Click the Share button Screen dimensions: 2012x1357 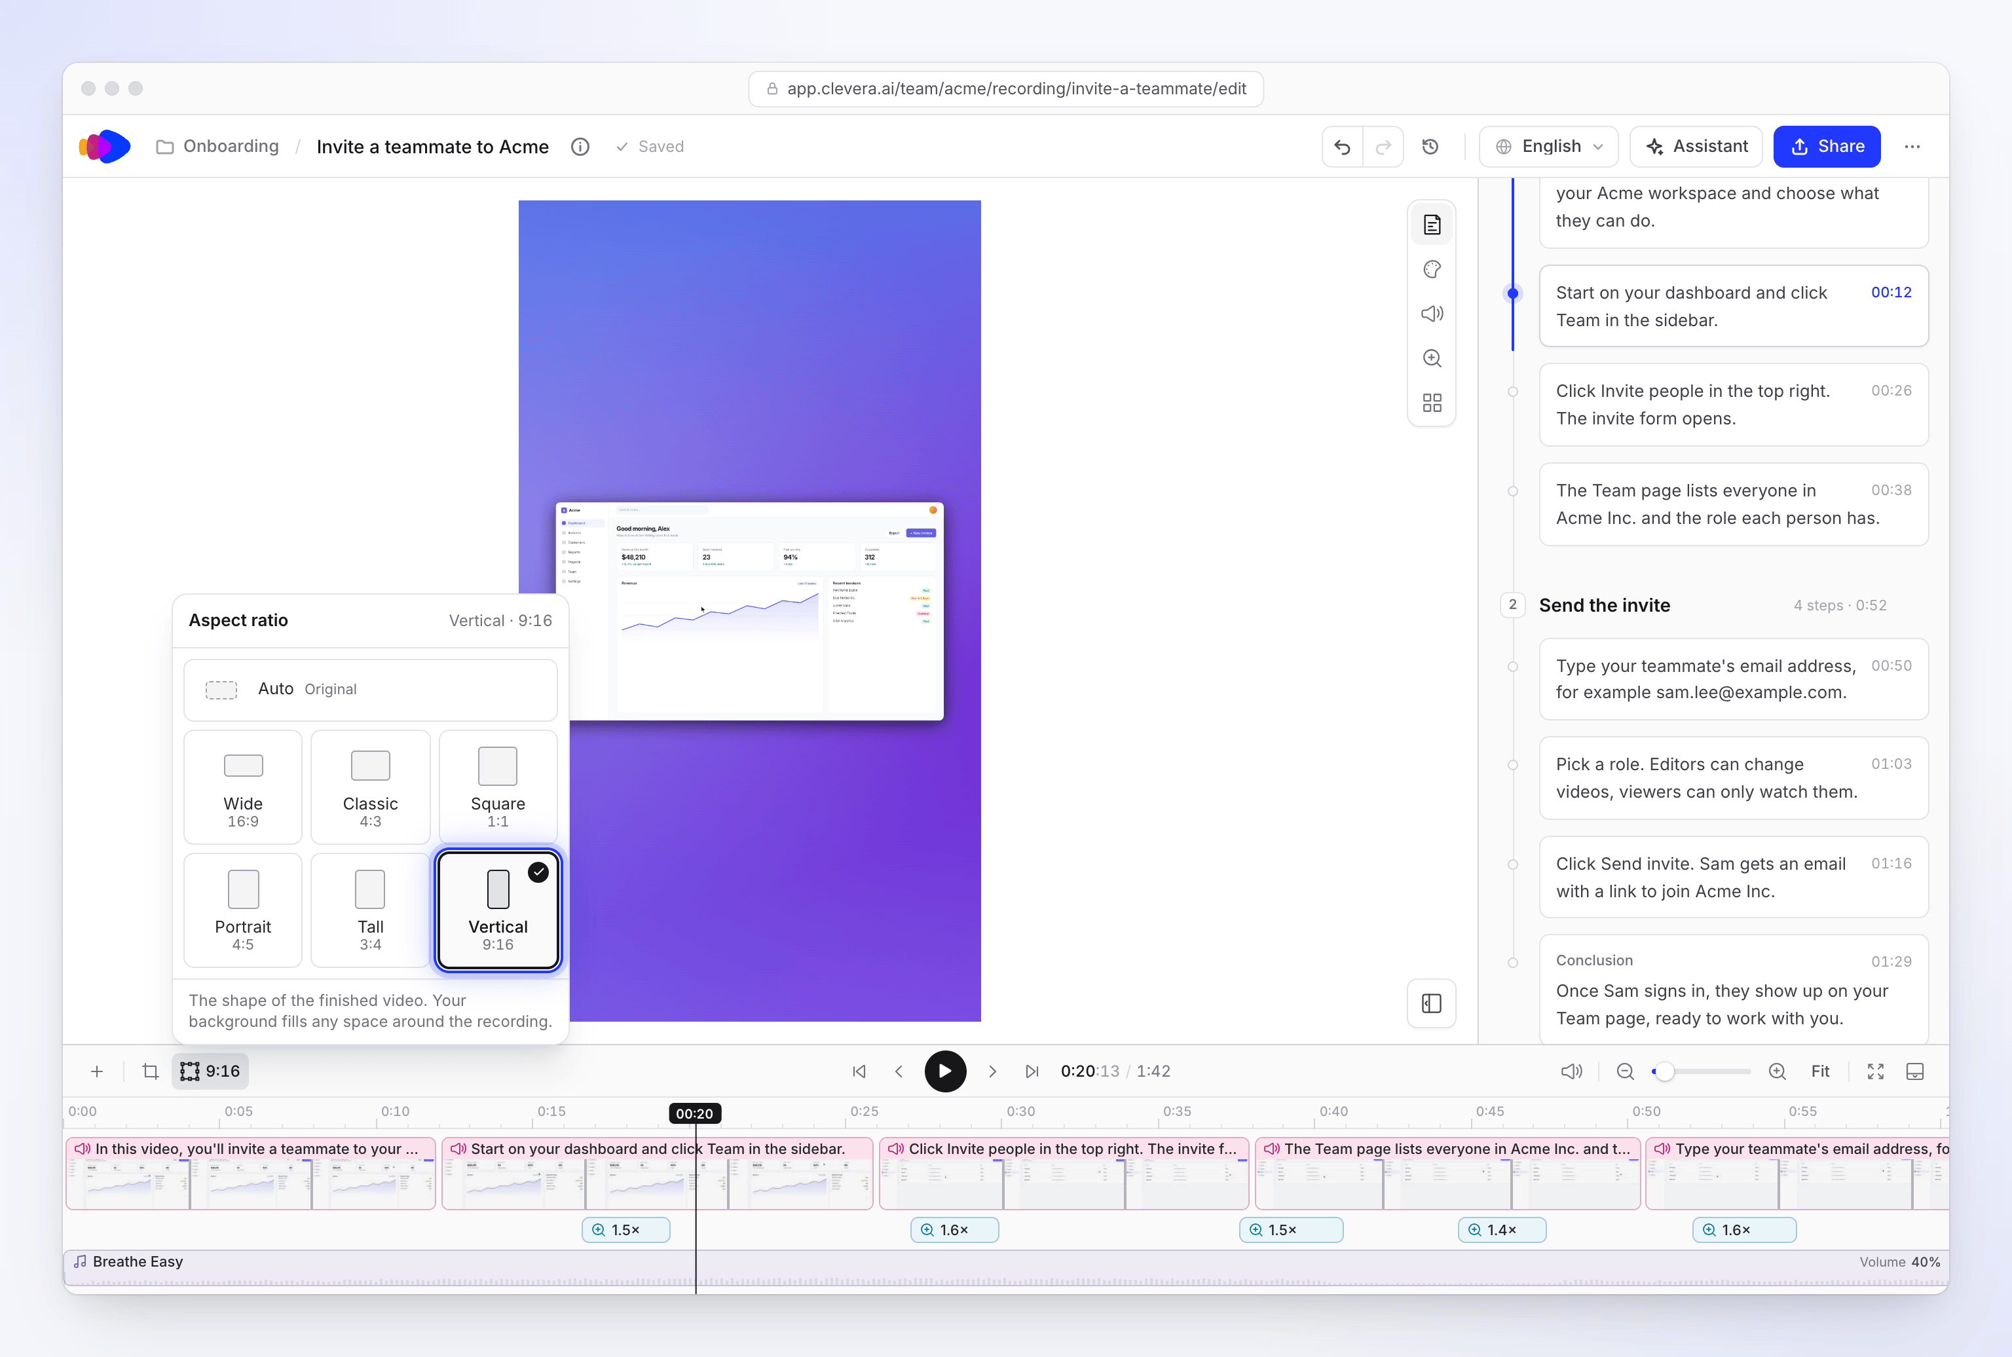[x=1826, y=146]
